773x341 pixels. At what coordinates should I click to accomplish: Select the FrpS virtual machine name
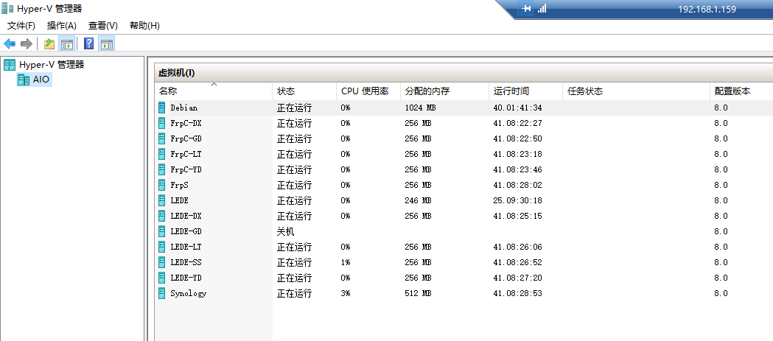click(180, 185)
